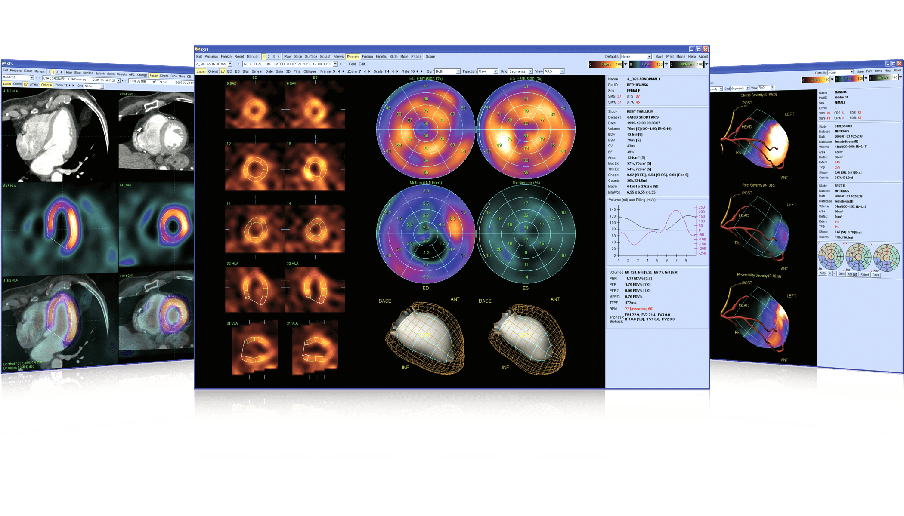Click the Polar color scale bar in QGS

click(646, 64)
